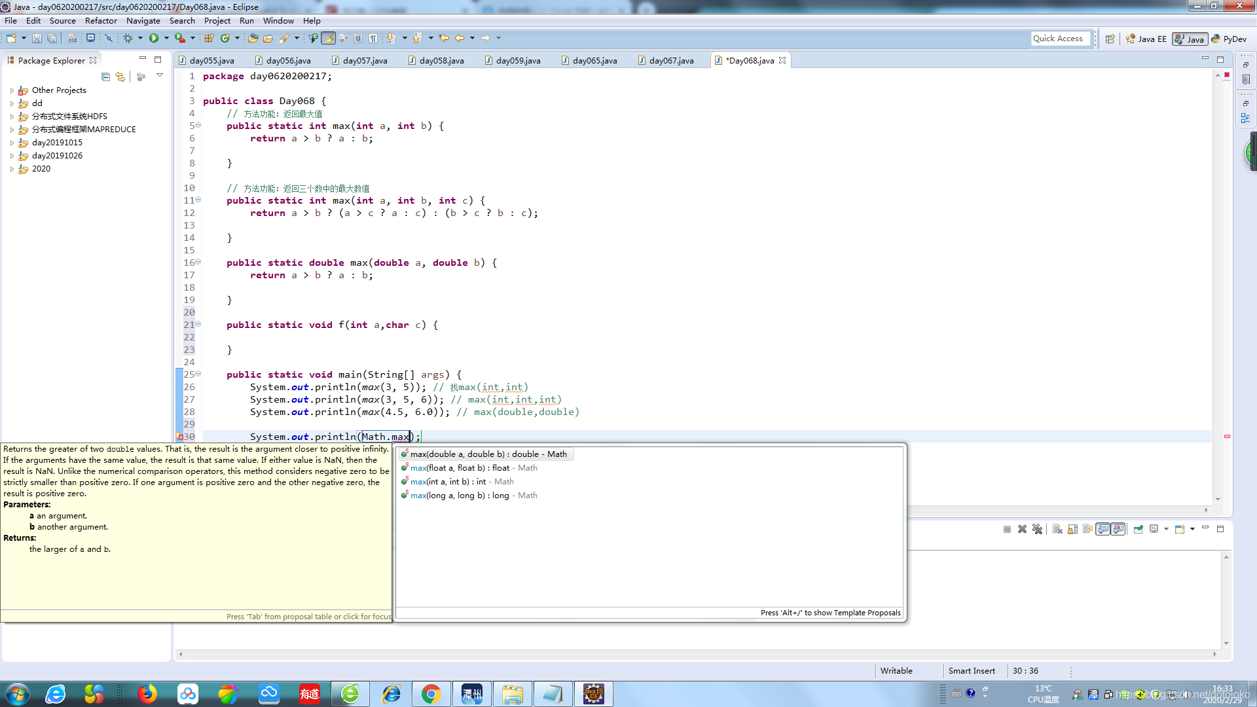
Task: Select the 分布式文件系统HDFS project
Action: (69, 117)
